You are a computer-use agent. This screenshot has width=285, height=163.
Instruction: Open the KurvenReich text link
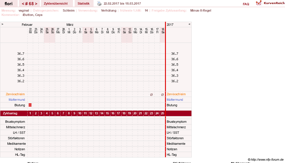(x=274, y=3)
